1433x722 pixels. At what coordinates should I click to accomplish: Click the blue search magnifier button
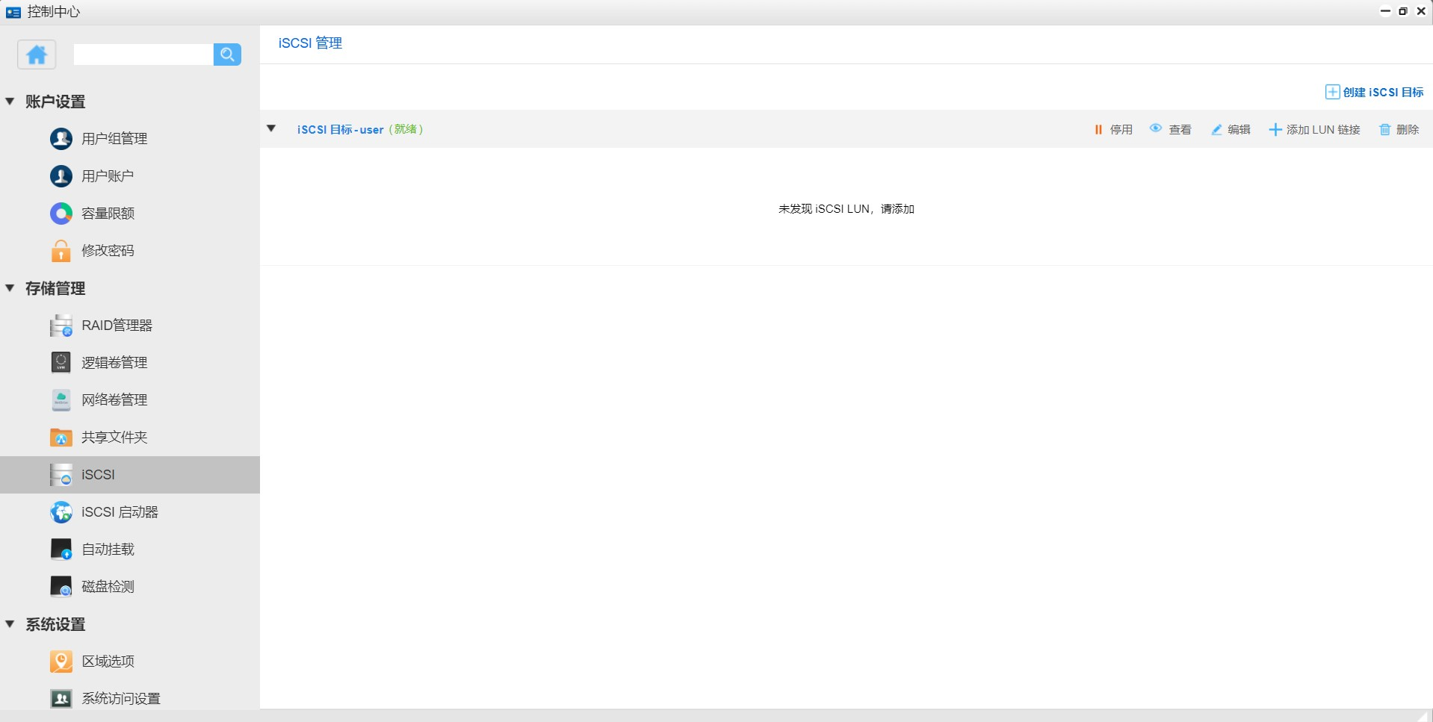coord(227,55)
